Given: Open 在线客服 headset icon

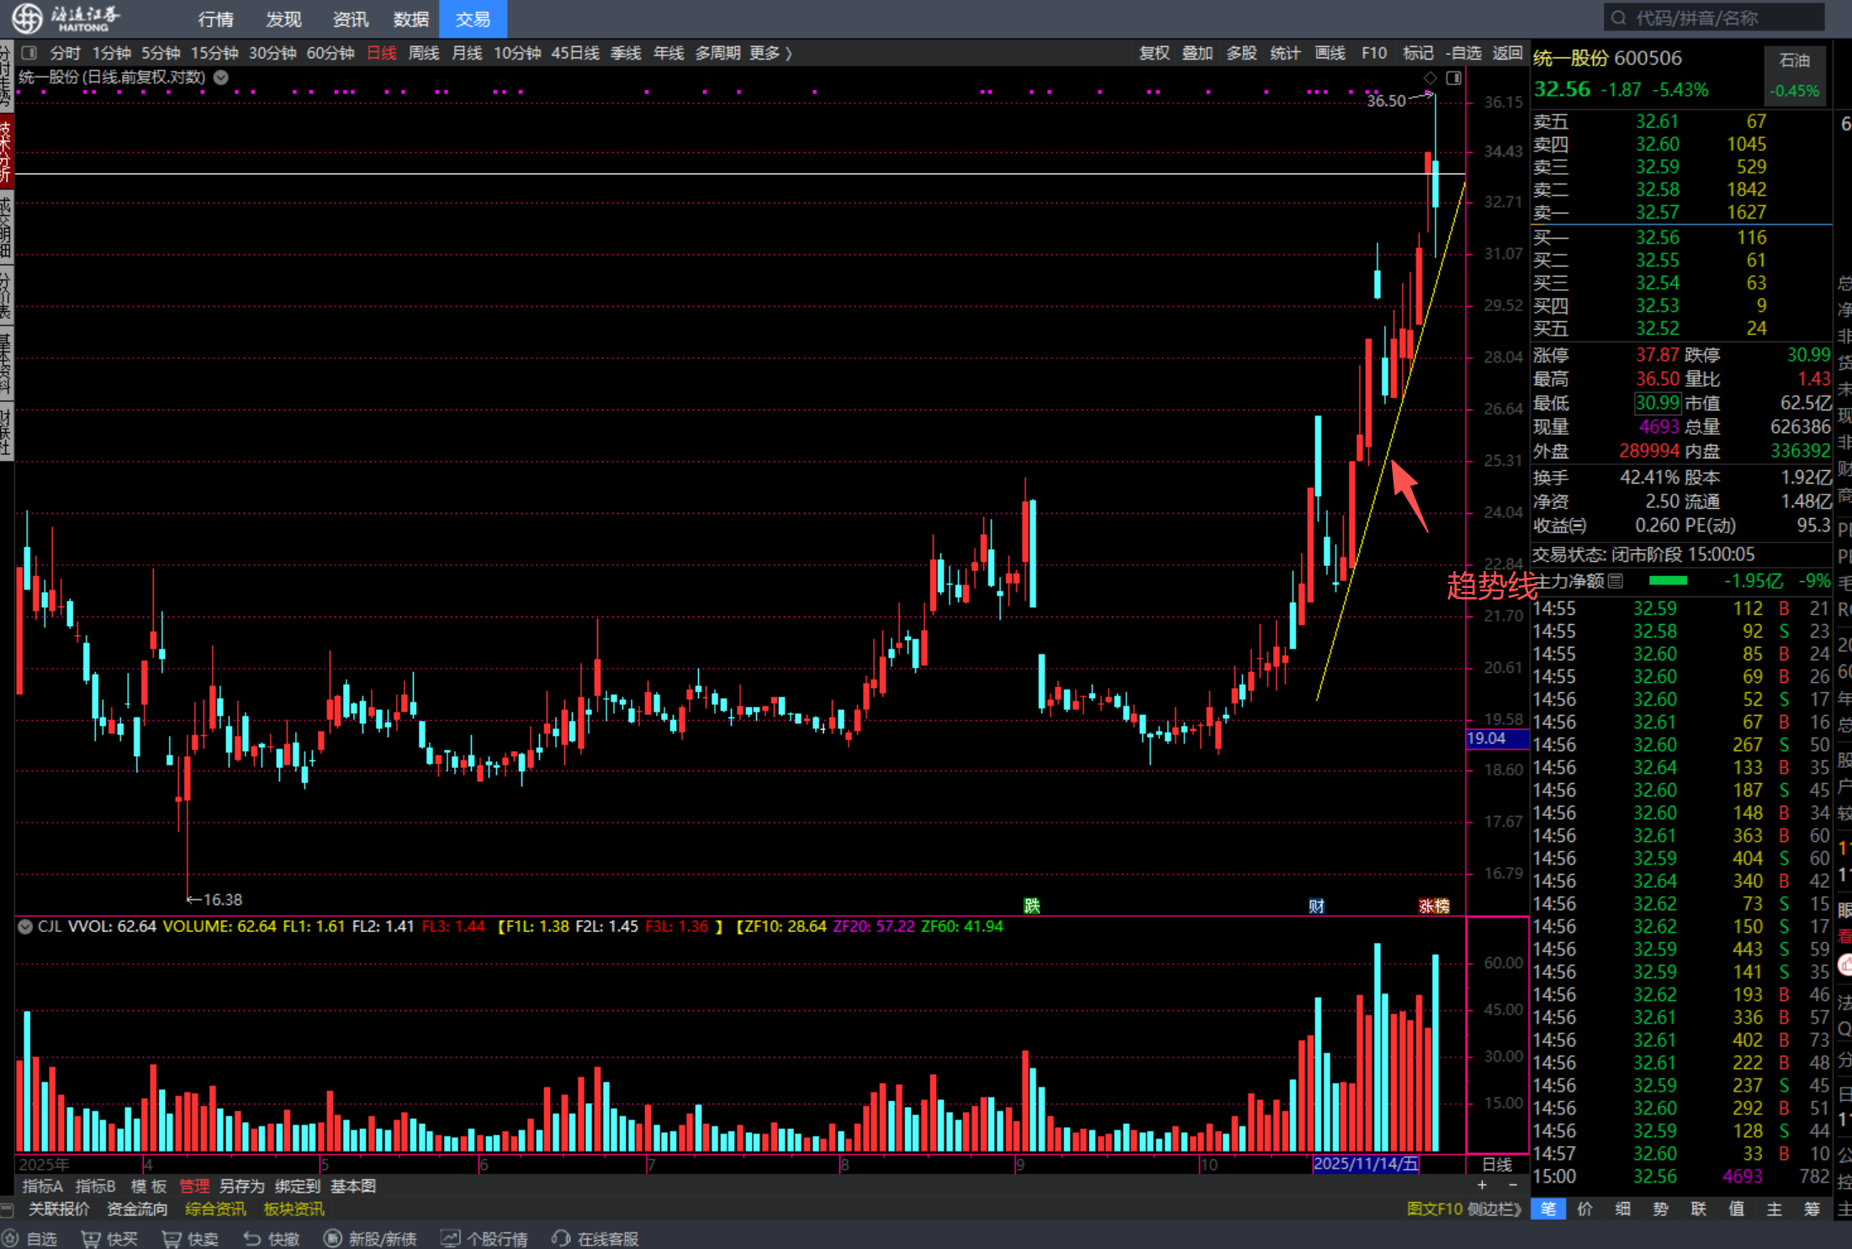Looking at the screenshot, I should pos(561,1239).
